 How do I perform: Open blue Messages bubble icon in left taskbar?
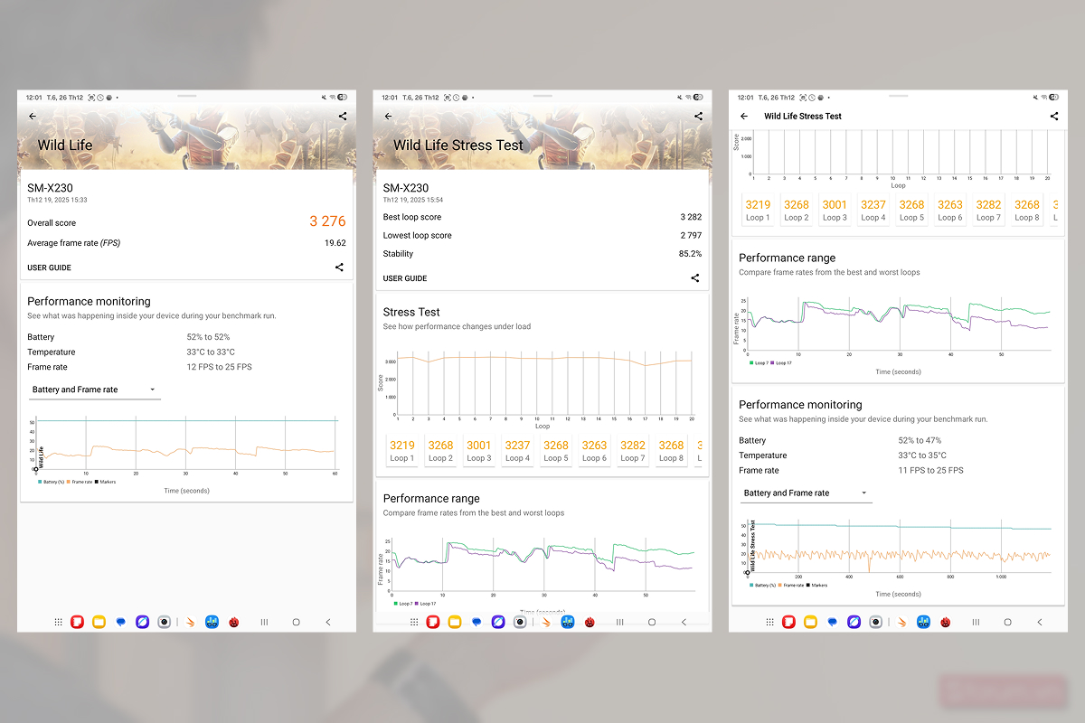point(120,622)
